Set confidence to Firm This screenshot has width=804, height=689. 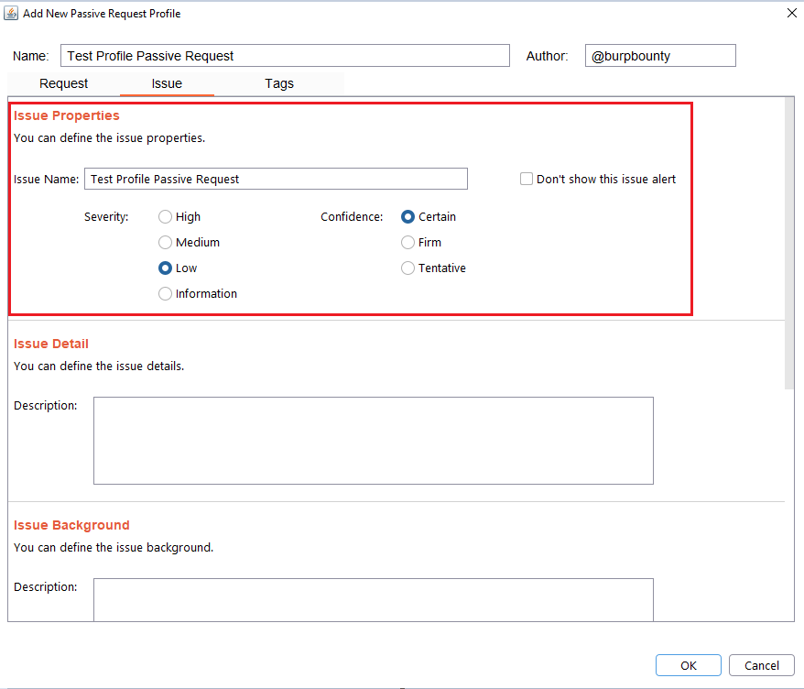(408, 243)
